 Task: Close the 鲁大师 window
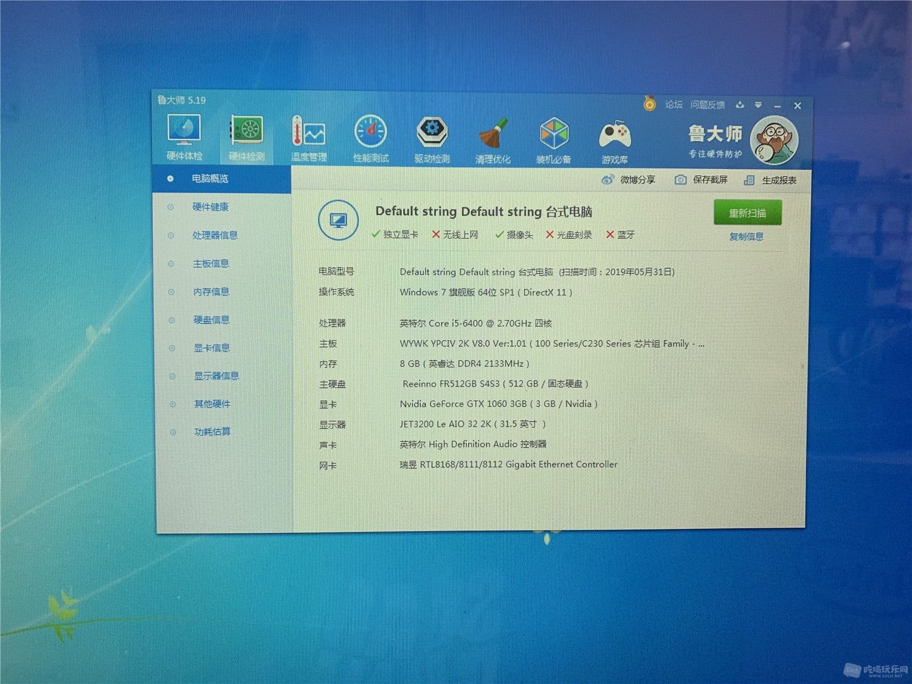point(798,106)
